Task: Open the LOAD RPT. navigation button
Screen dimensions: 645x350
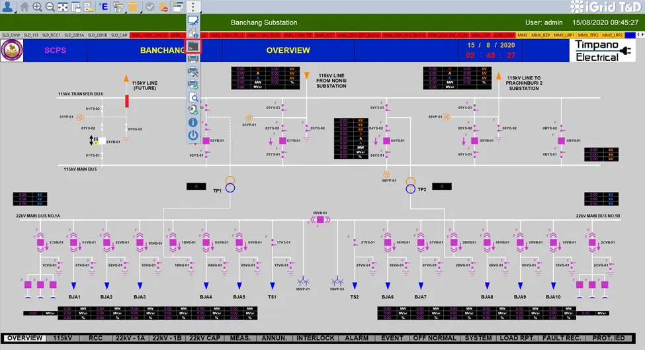Action: point(517,338)
